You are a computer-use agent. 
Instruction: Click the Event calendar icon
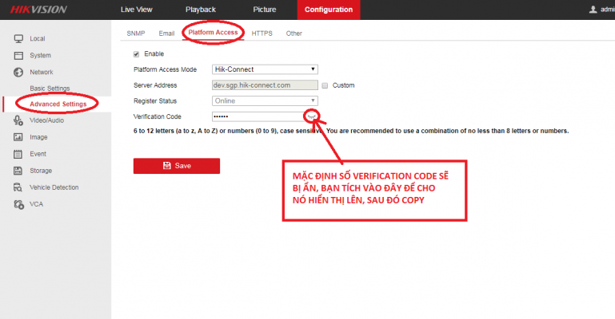[18, 154]
